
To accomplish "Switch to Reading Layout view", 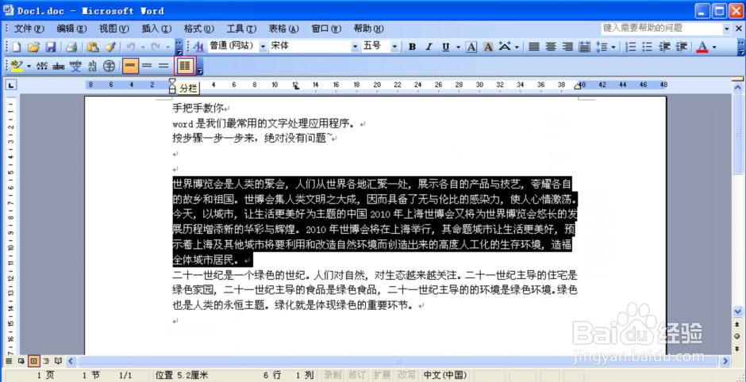I will 59,361.
